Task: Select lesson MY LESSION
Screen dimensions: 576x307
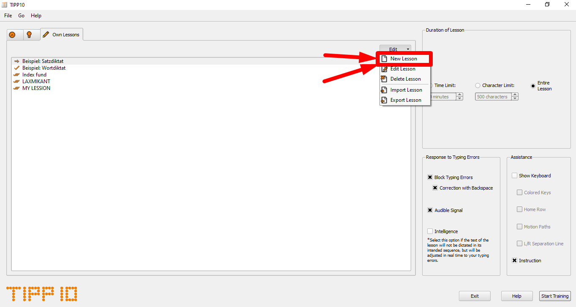Action: click(x=211, y=88)
